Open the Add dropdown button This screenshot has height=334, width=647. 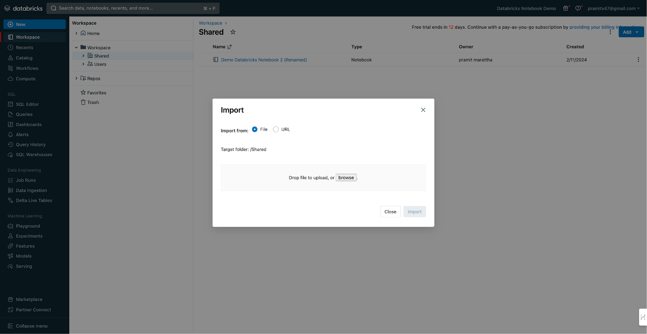pyautogui.click(x=631, y=32)
